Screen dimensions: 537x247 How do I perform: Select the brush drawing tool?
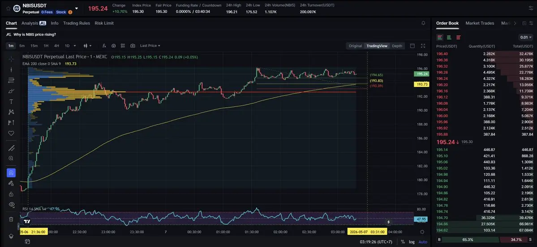pos(11,91)
